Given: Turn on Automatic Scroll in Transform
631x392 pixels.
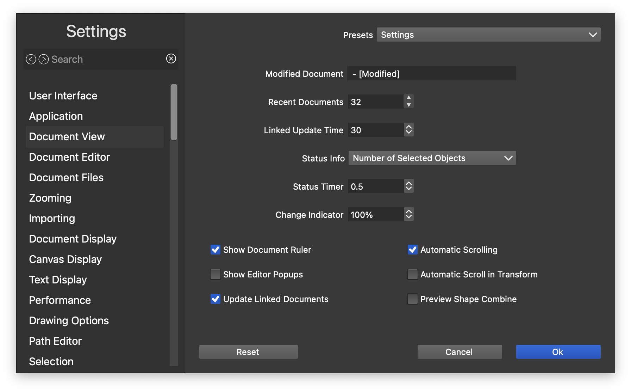Looking at the screenshot, I should pos(412,274).
